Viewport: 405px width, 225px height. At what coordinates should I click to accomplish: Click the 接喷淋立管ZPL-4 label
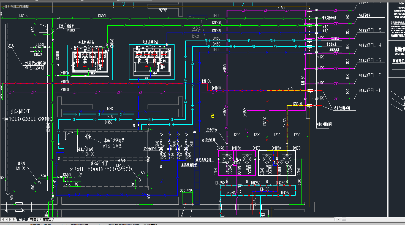[370, 45]
